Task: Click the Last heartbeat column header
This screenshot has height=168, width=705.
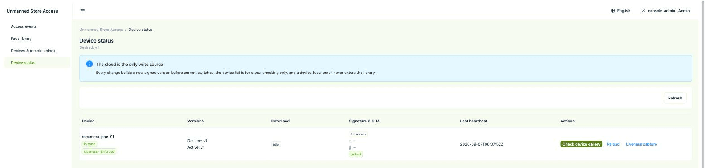Action: (x=473, y=121)
